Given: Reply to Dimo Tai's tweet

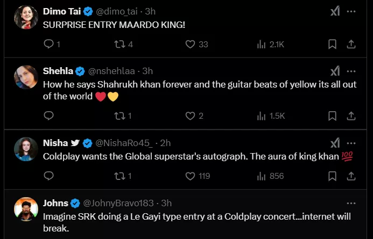Looking at the screenshot, I should click(x=48, y=45).
